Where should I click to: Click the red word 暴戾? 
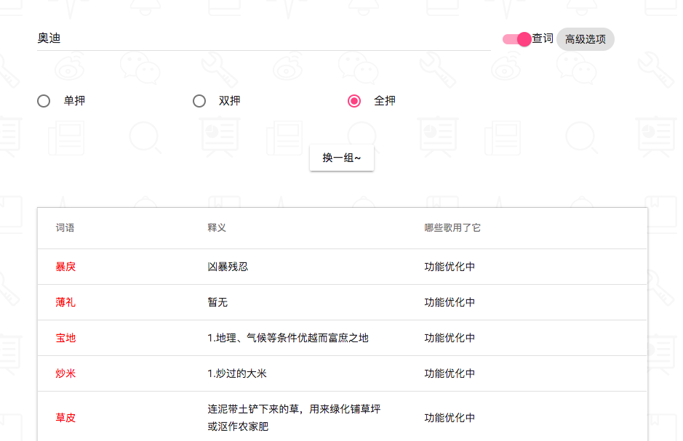[65, 267]
